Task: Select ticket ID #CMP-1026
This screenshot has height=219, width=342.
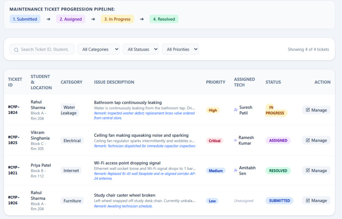Action: point(14,200)
